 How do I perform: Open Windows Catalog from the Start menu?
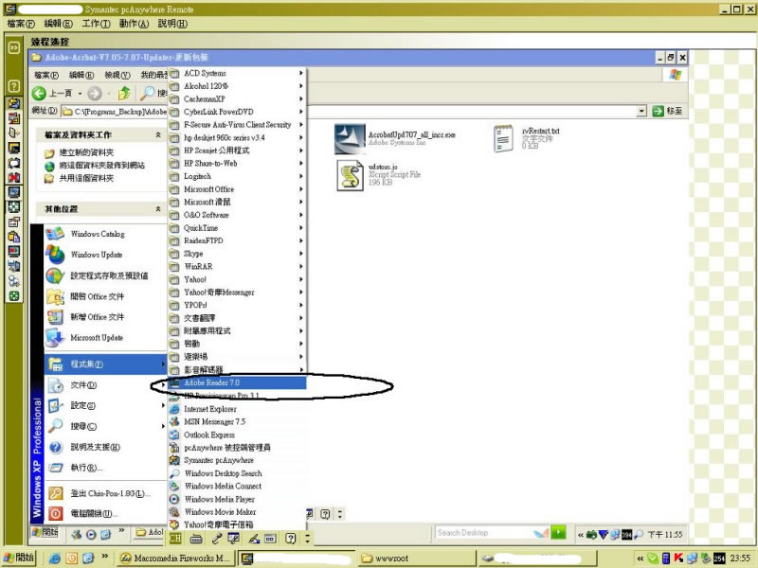click(x=98, y=234)
